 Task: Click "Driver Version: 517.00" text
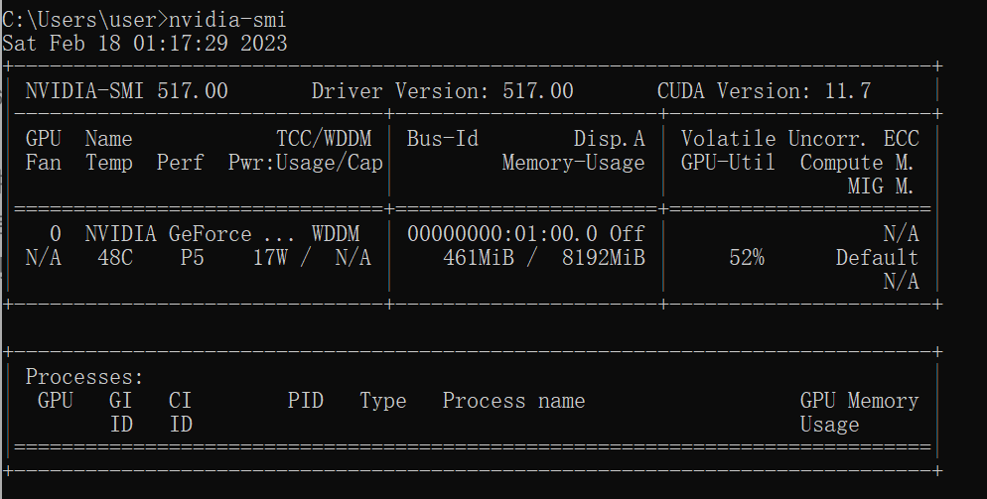(x=443, y=91)
